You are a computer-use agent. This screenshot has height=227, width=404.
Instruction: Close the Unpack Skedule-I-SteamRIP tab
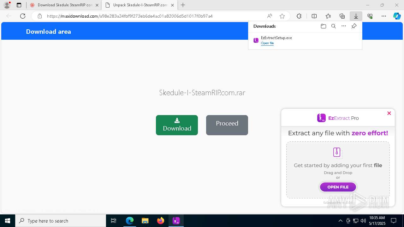coord(172,5)
